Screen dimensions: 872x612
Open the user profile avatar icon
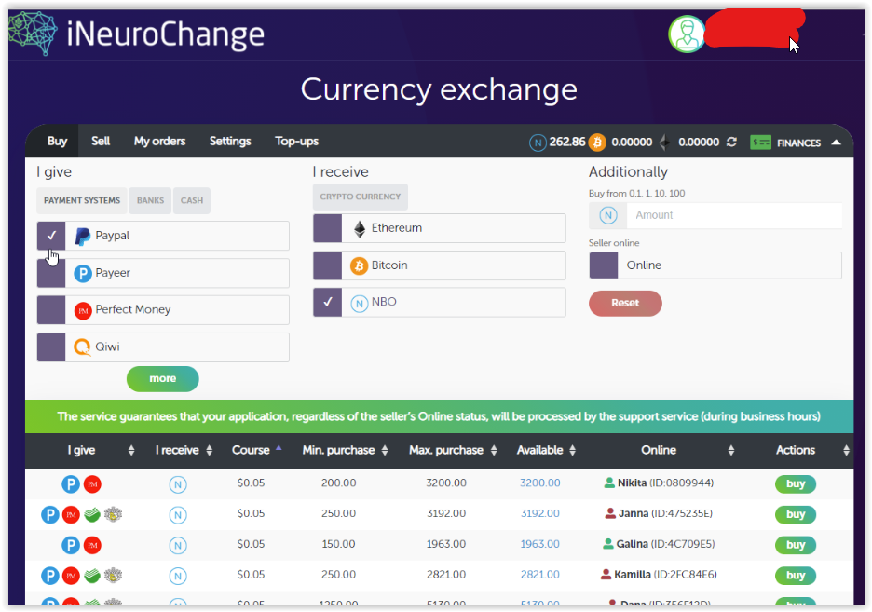tap(687, 34)
